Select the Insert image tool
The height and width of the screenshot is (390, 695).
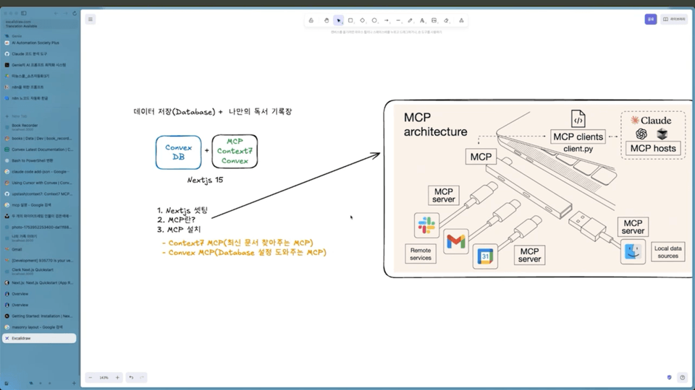coord(434,20)
